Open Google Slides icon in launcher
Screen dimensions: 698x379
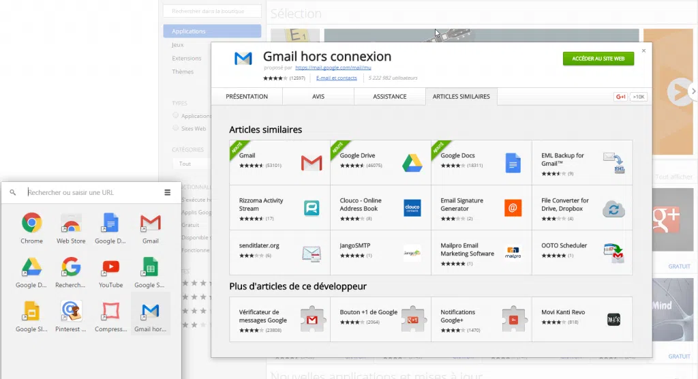pos(31,317)
